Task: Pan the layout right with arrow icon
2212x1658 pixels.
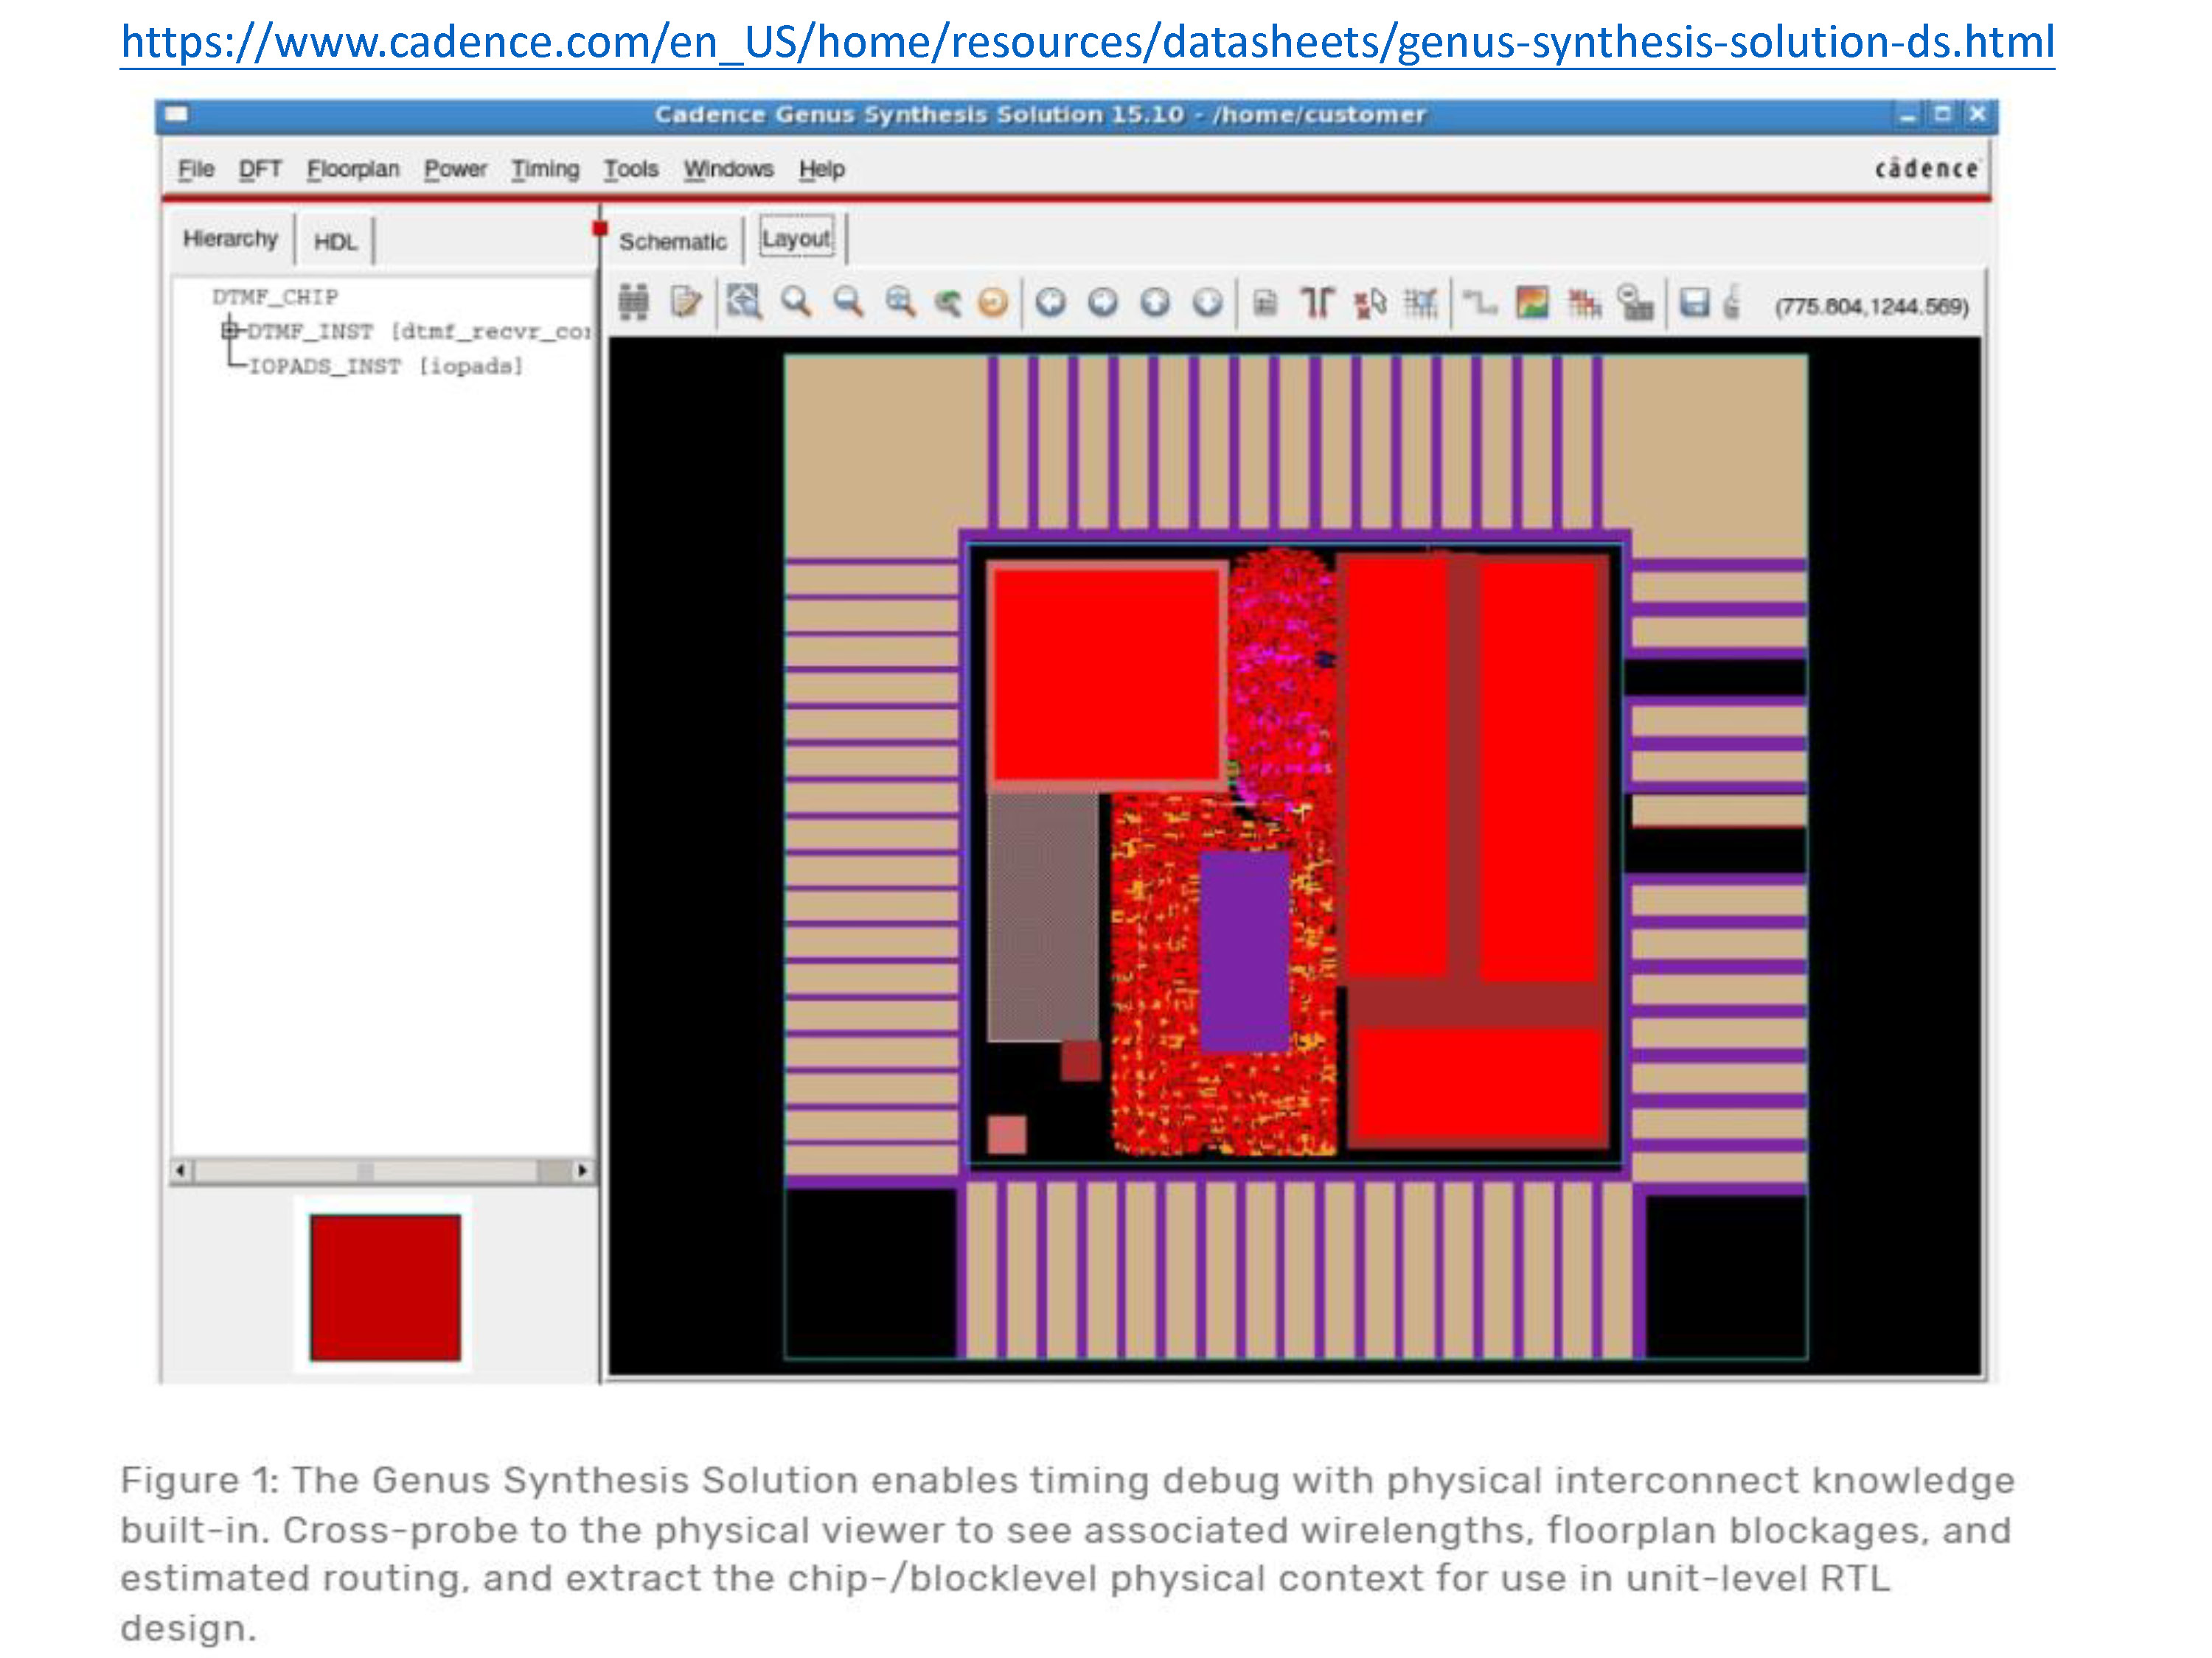Action: pyautogui.click(x=1102, y=302)
